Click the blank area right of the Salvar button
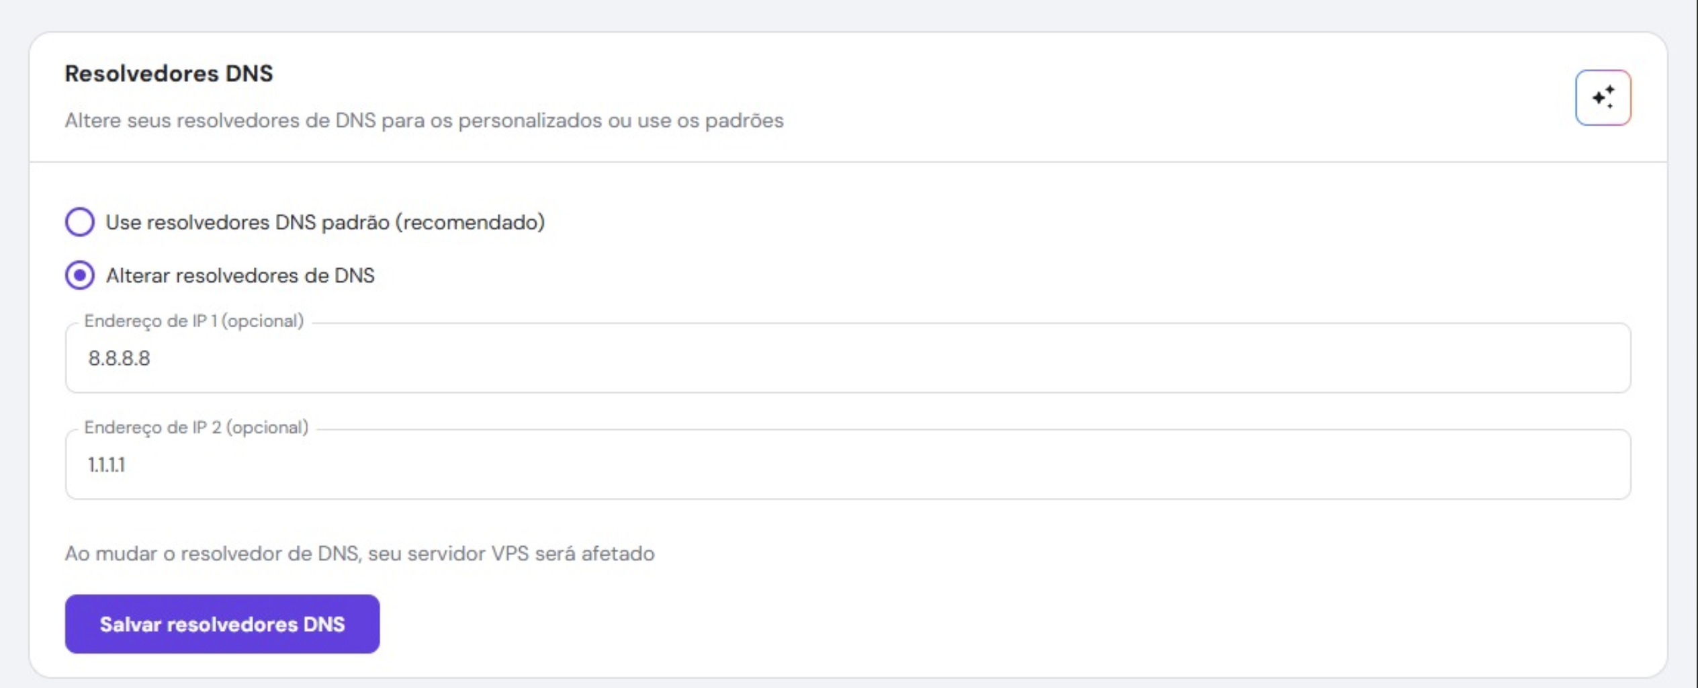1698x688 pixels. point(940,623)
